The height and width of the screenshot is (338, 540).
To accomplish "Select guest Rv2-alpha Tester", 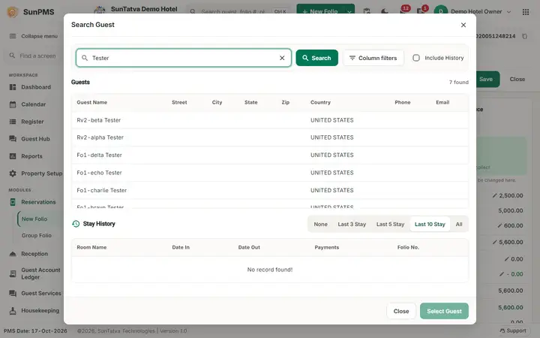I will click(270, 137).
